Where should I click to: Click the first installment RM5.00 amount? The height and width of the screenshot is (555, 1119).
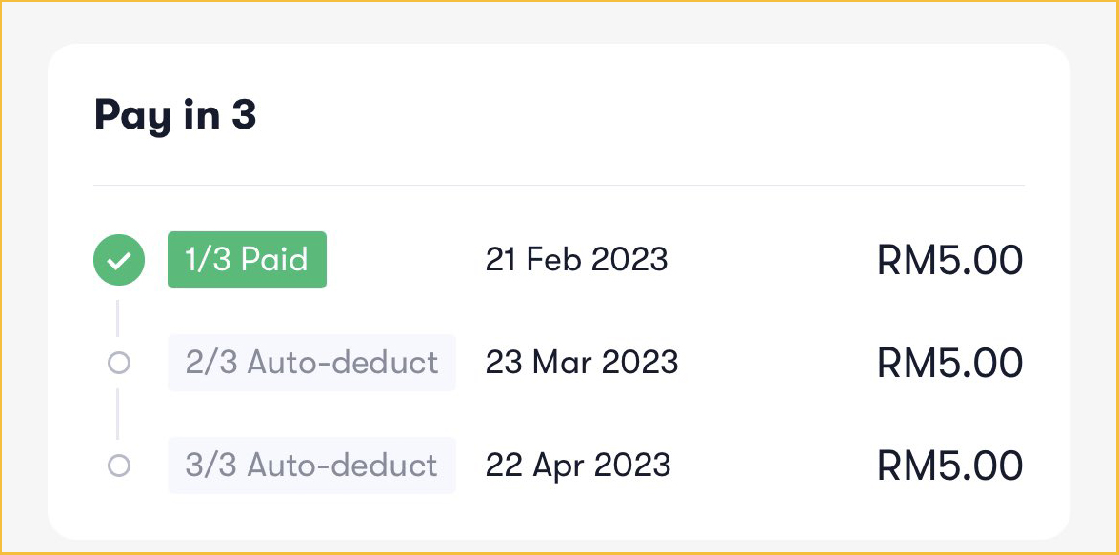point(949,261)
